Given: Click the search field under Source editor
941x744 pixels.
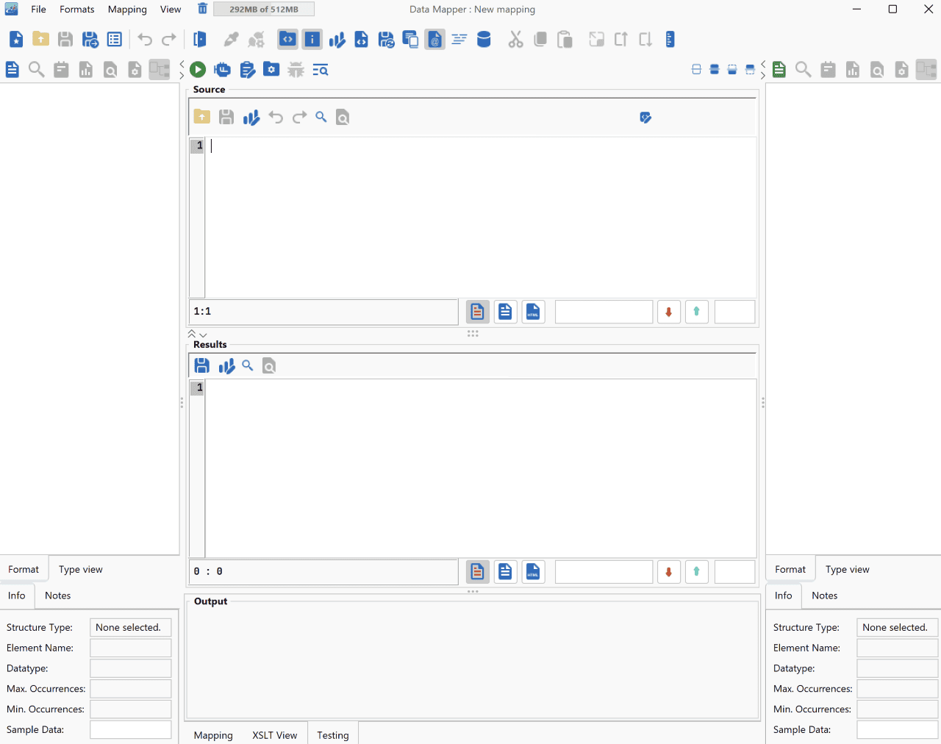Looking at the screenshot, I should [x=604, y=312].
